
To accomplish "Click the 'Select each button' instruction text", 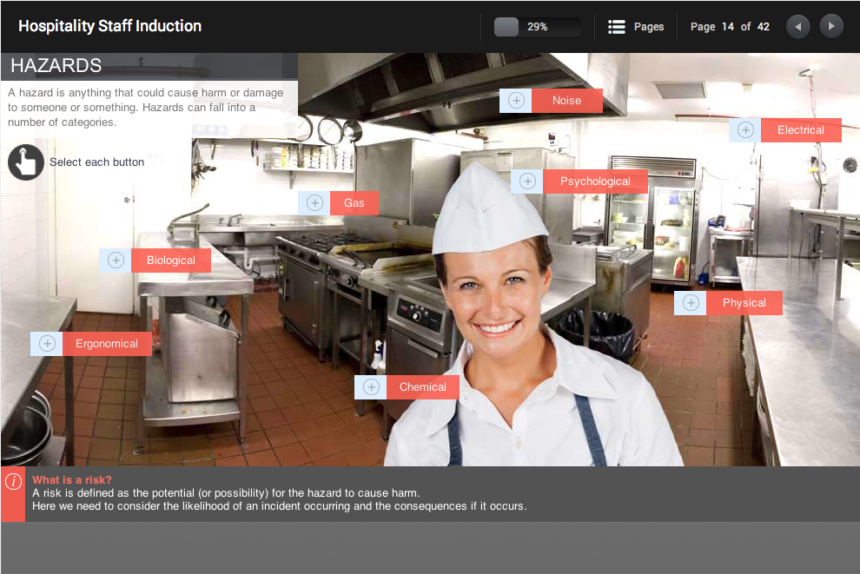I will [x=96, y=162].
